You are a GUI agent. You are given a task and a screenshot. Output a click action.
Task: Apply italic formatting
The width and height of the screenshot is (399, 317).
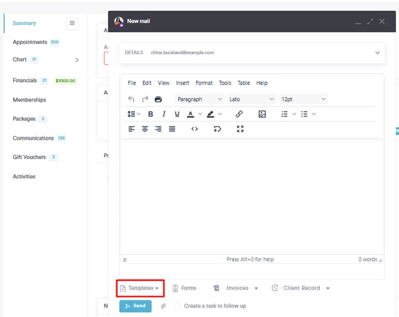[x=164, y=114]
